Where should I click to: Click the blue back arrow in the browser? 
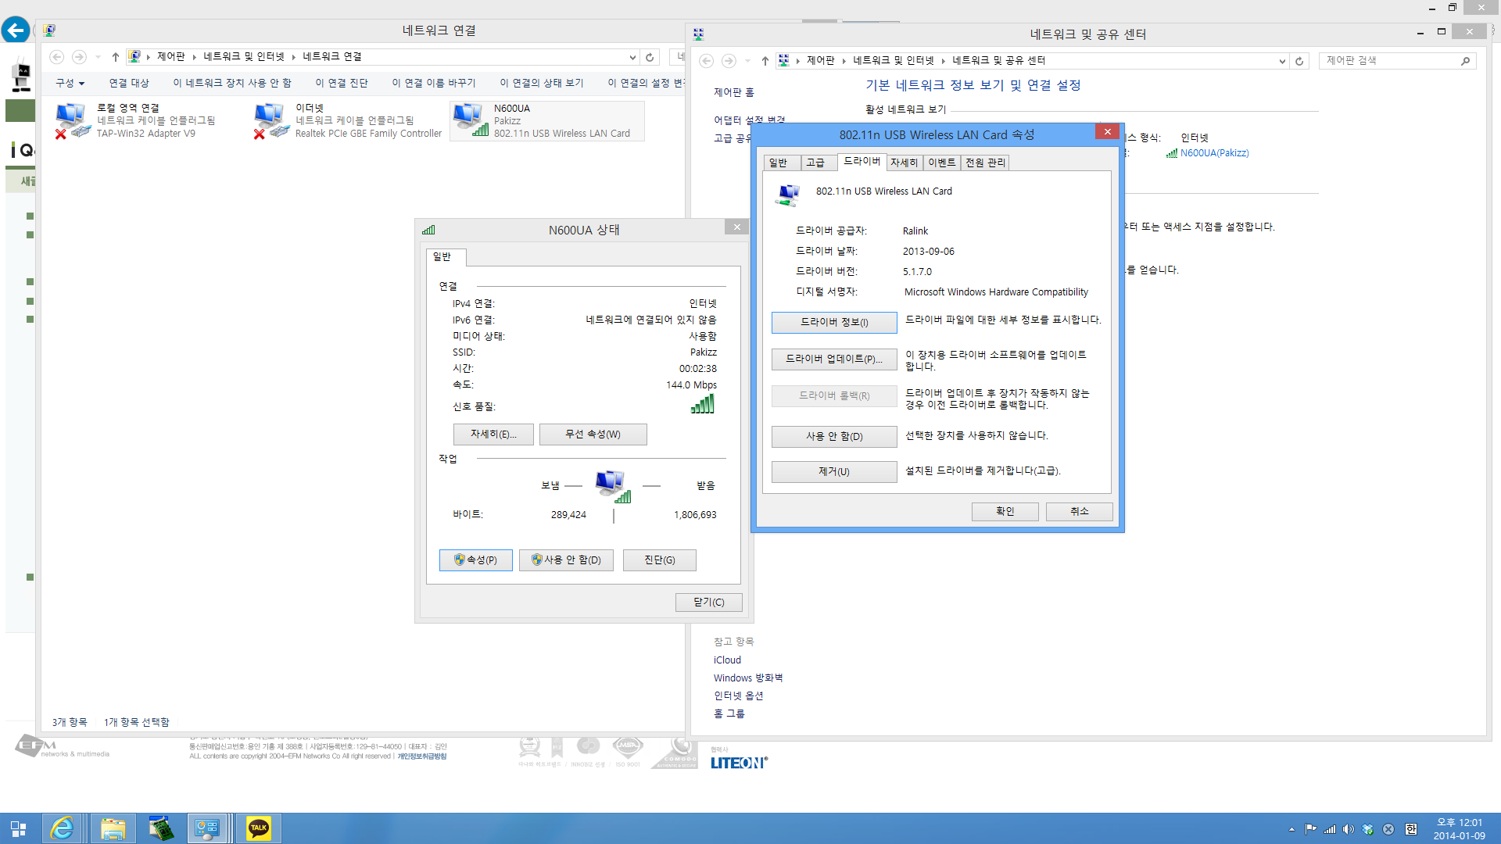[x=16, y=30]
